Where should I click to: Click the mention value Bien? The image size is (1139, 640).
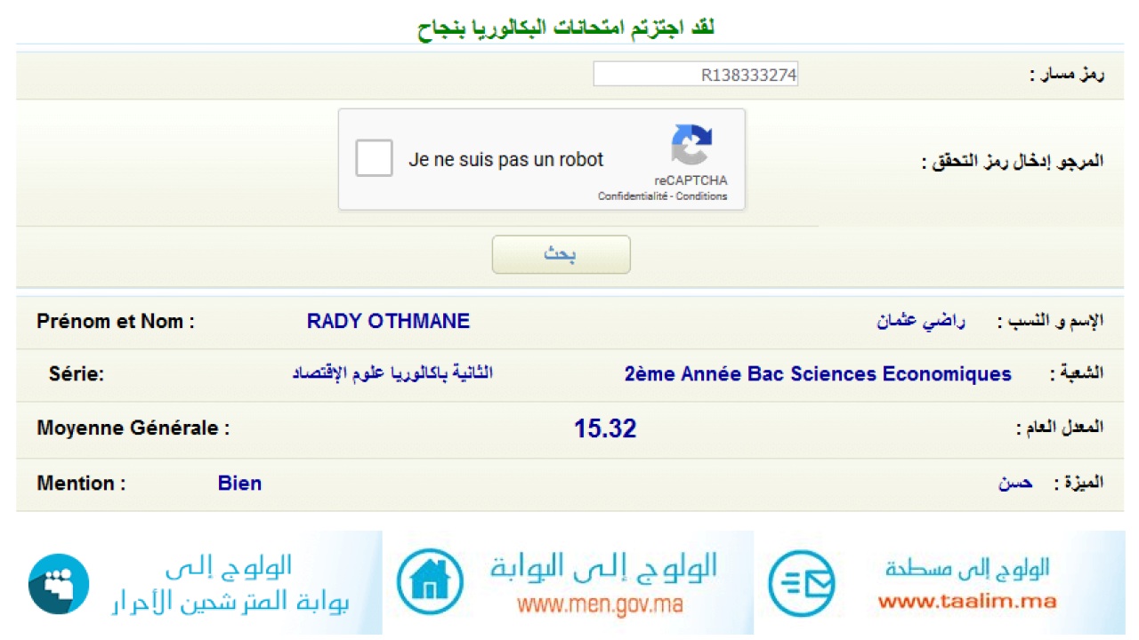239,484
